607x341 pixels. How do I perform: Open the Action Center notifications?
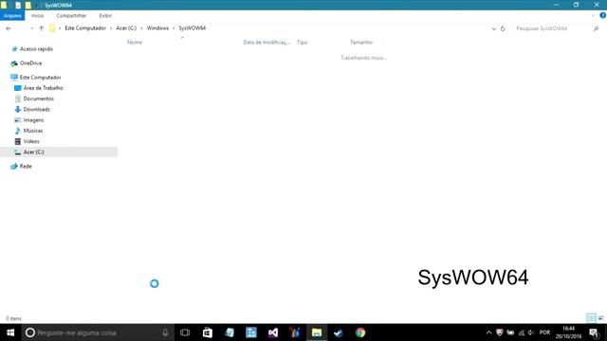click(595, 332)
